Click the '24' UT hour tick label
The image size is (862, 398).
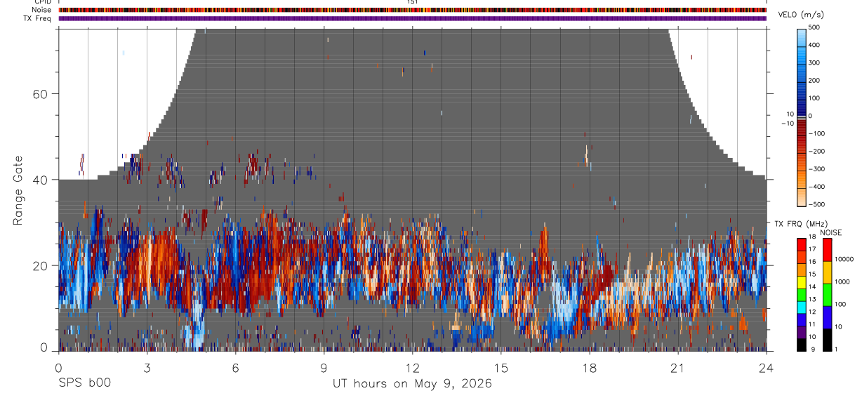tap(766, 367)
